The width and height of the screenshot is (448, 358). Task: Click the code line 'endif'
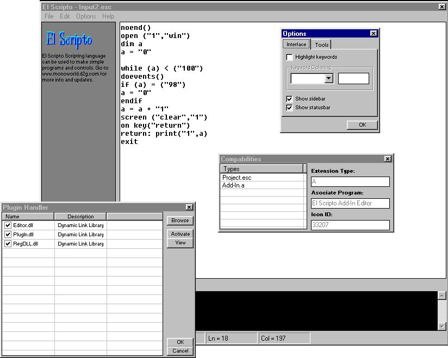tap(132, 101)
